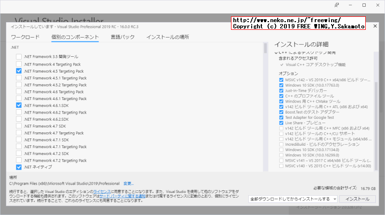Uncheck C++ のプロファイル ツール

[x=281, y=96]
